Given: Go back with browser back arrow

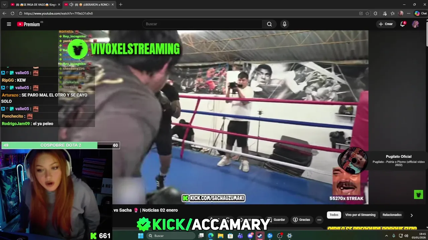Looking at the screenshot, I should coord(4,13).
